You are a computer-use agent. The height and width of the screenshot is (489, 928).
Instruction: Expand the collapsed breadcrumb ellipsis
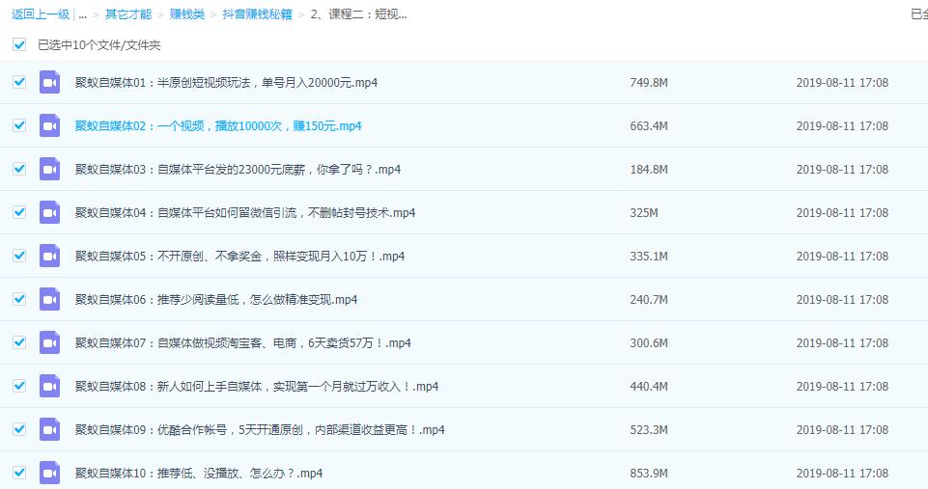[x=83, y=14]
